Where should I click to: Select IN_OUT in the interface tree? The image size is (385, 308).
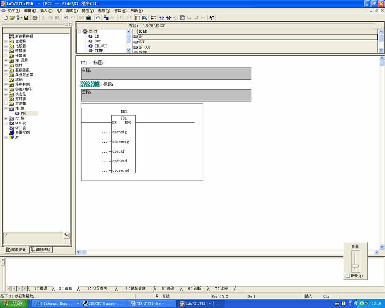(101, 46)
